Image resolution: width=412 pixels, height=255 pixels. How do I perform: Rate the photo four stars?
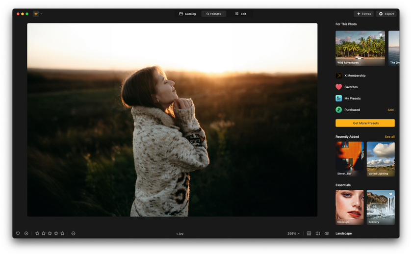coord(56,233)
